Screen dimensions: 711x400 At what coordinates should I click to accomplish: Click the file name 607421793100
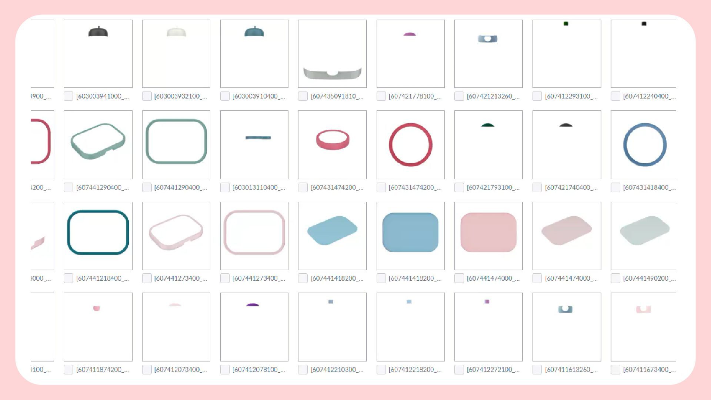click(x=493, y=188)
